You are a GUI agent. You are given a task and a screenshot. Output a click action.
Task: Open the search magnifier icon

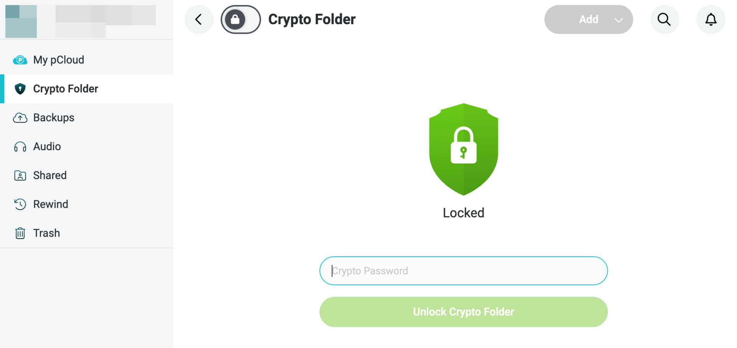[x=664, y=20]
